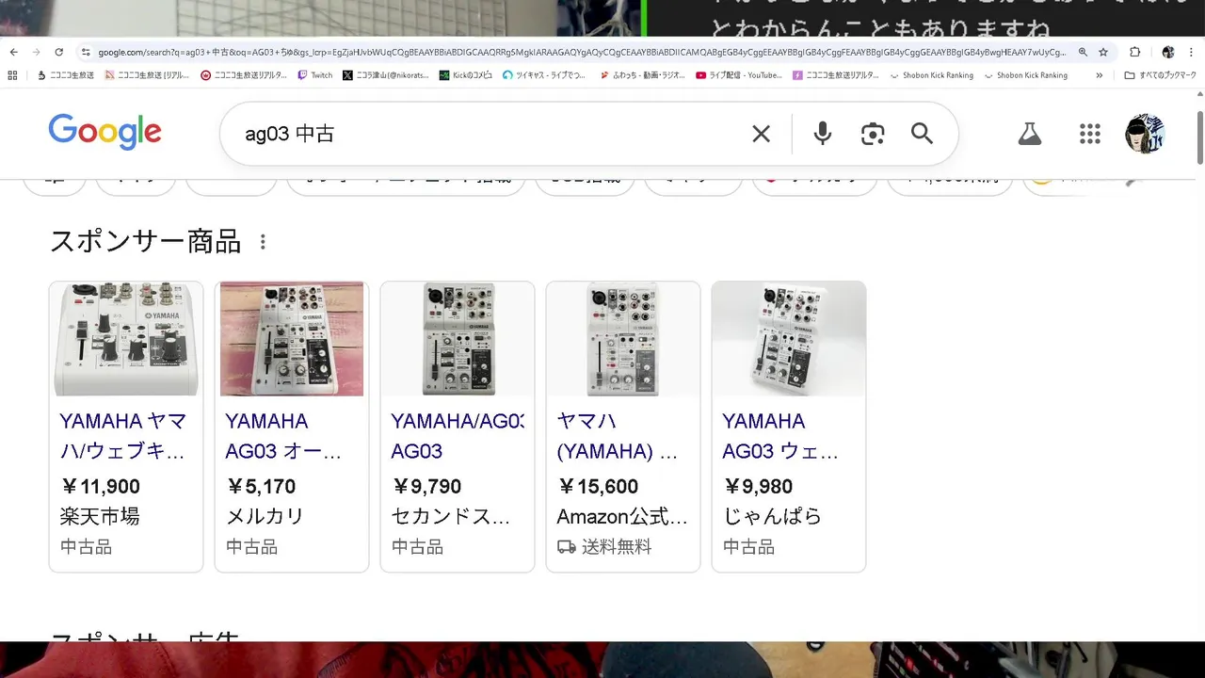Expand hidden bookmarks with the double chevron
1205x678 pixels.
pyautogui.click(x=1099, y=75)
